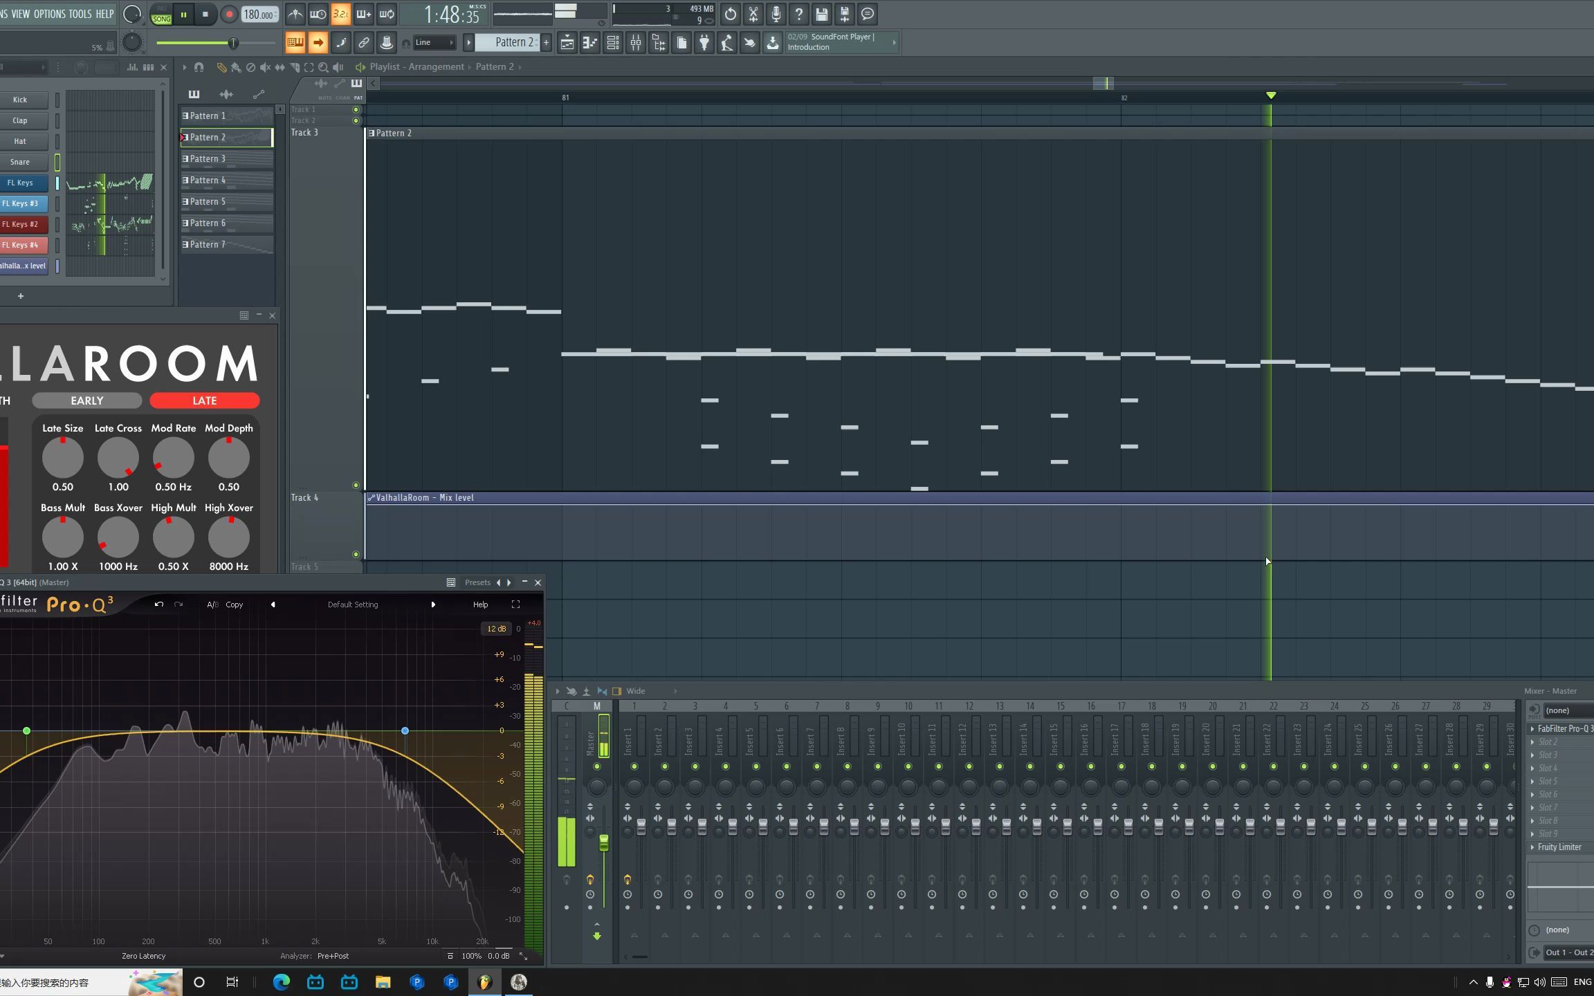
Task: Click the render audio file icon
Action: [x=844, y=14]
